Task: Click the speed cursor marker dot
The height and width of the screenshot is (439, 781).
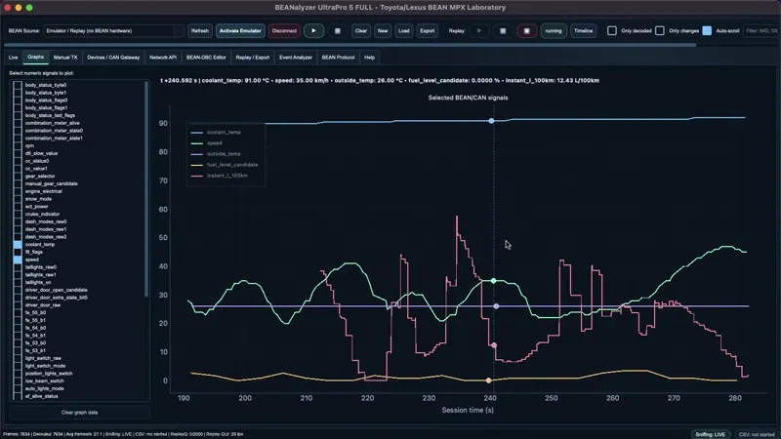Action: 494,281
